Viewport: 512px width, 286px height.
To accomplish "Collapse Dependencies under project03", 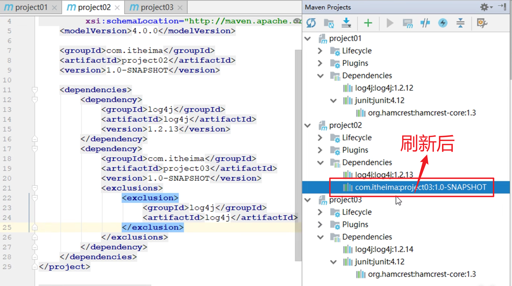I will (x=320, y=237).
